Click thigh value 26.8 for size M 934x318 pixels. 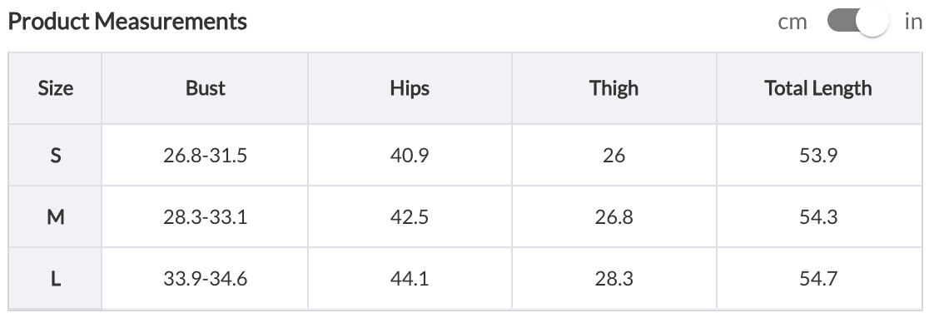click(614, 216)
